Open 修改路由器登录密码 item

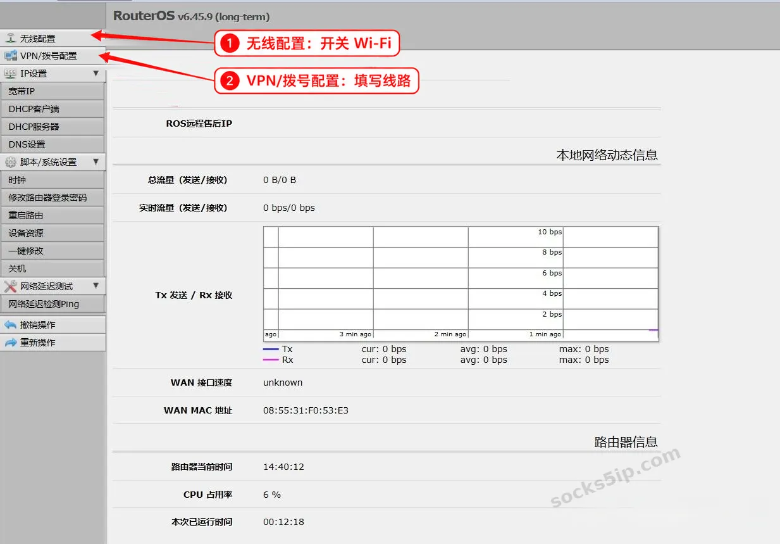[x=53, y=198]
